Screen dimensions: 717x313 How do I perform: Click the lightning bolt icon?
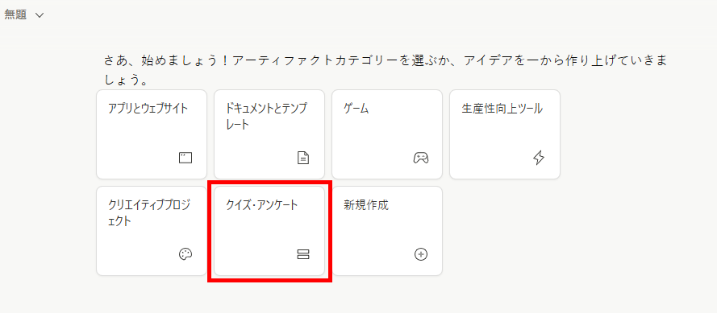pos(539,158)
